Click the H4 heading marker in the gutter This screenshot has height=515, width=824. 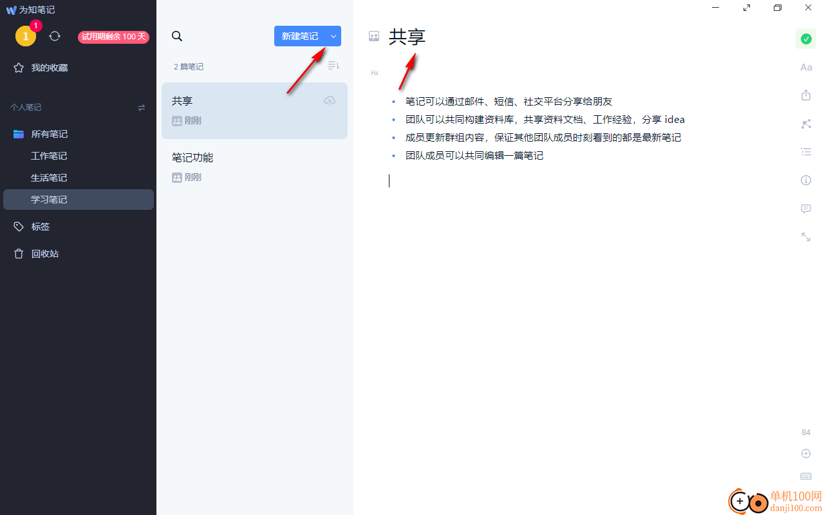click(374, 73)
